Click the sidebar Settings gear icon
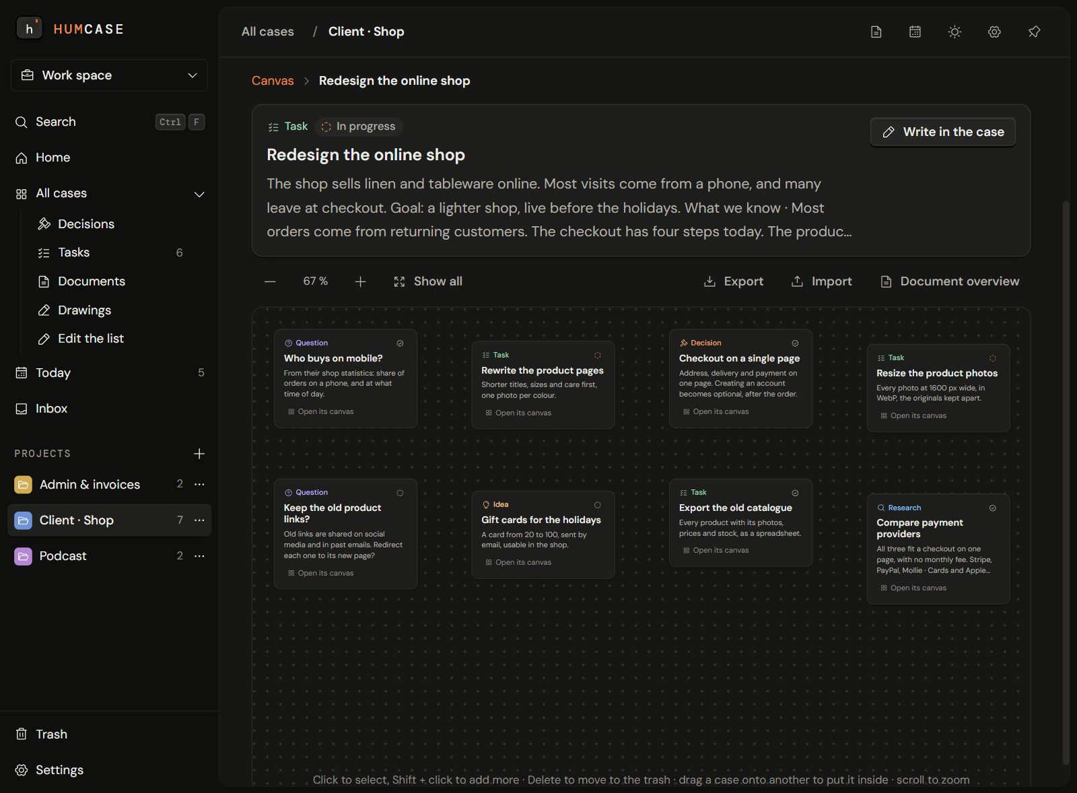This screenshot has height=793, width=1077. (x=22, y=770)
